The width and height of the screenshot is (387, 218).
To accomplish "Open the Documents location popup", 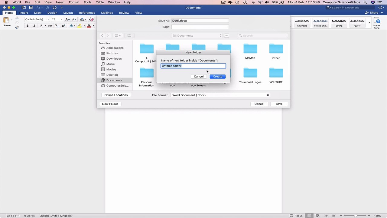I will 197,35.
